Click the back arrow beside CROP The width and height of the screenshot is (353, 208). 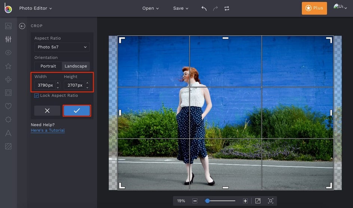22,26
